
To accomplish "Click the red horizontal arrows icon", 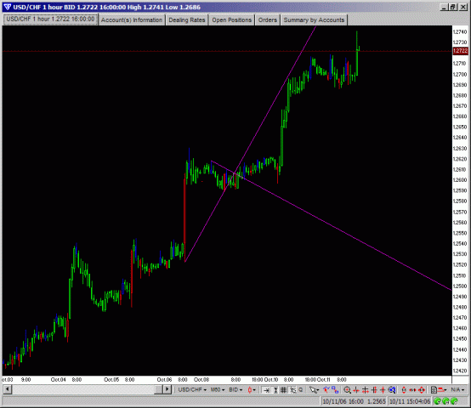I will coord(412,390).
